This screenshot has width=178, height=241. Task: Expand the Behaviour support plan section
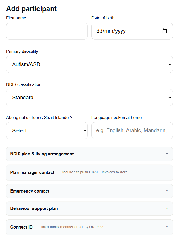coord(89,208)
